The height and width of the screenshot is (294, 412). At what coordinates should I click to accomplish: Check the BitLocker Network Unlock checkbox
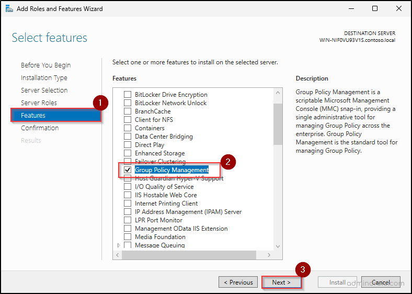tap(128, 103)
